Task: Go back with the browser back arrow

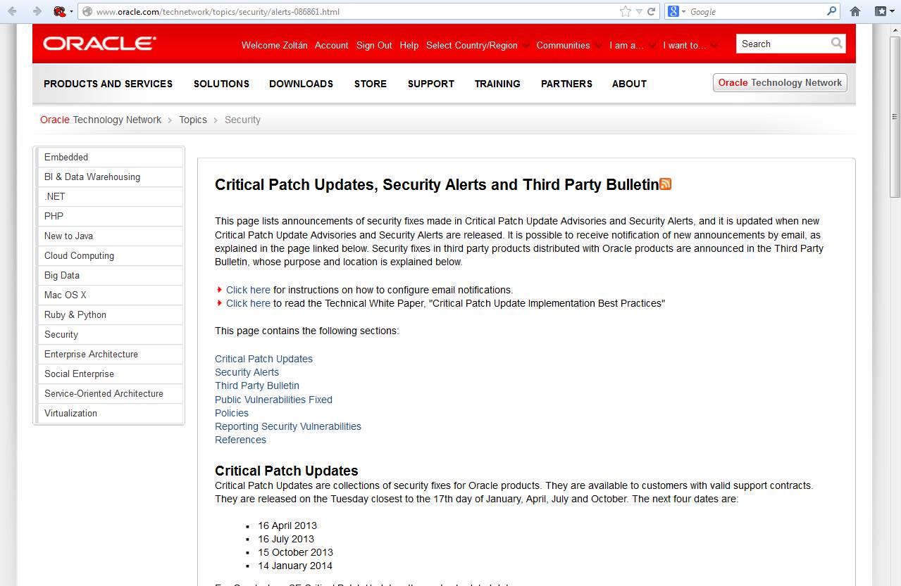Action: (x=12, y=11)
